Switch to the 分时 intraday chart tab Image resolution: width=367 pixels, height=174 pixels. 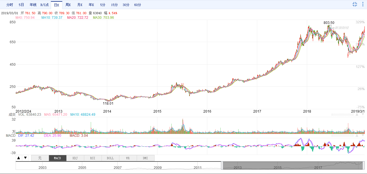coord(10,5)
